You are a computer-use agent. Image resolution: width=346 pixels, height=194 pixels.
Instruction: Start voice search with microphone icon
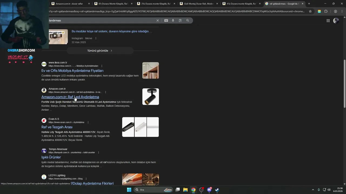173,20
